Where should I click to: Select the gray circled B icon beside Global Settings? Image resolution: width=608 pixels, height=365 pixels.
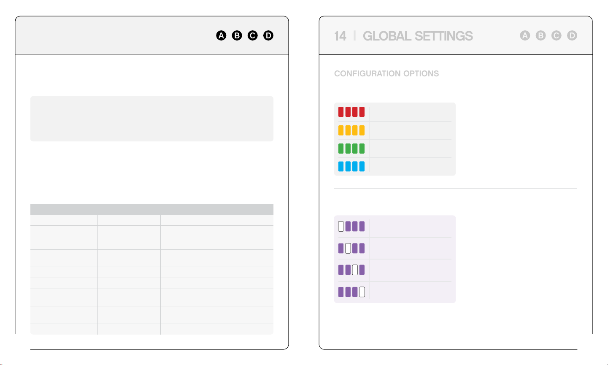pyautogui.click(x=541, y=36)
